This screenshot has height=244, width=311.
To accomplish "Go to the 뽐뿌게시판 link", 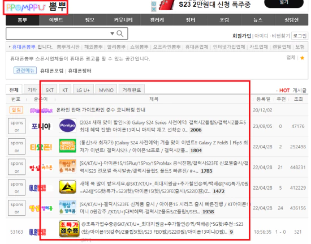I will tap(68, 47).
